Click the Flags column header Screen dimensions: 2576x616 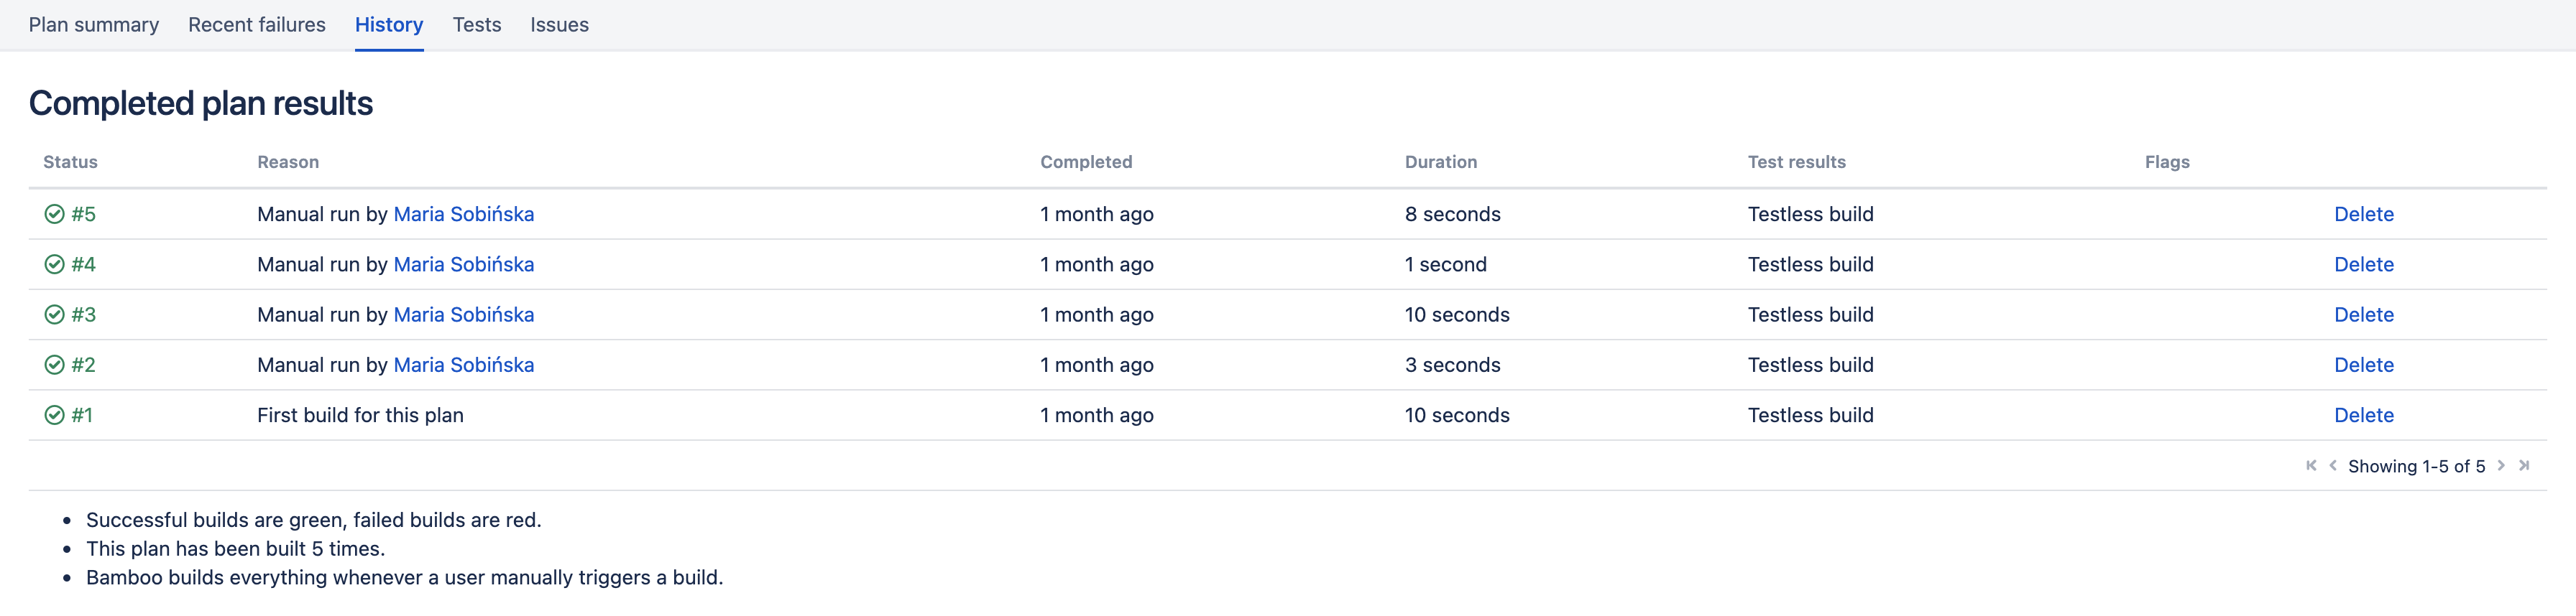2167,162
